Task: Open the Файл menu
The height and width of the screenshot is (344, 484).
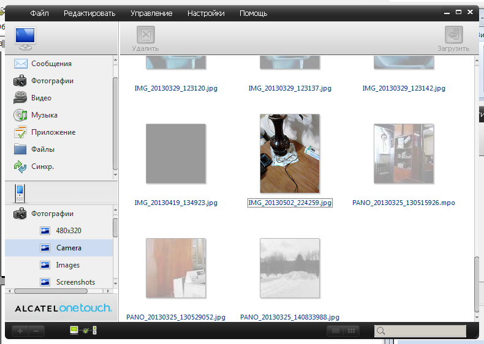Action: (x=39, y=13)
